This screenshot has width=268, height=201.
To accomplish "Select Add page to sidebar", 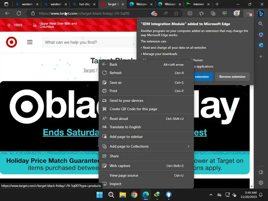I will tap(146, 137).
